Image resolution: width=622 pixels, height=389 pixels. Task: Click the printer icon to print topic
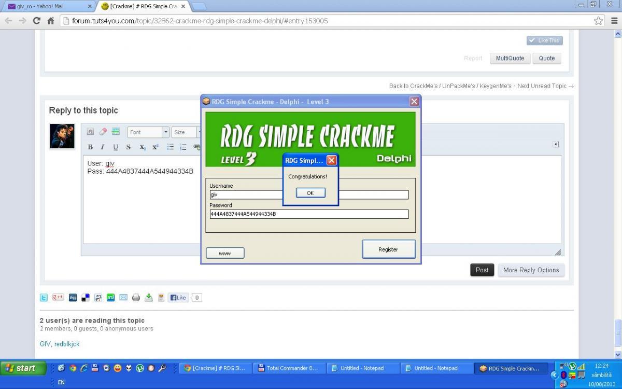tap(136, 298)
